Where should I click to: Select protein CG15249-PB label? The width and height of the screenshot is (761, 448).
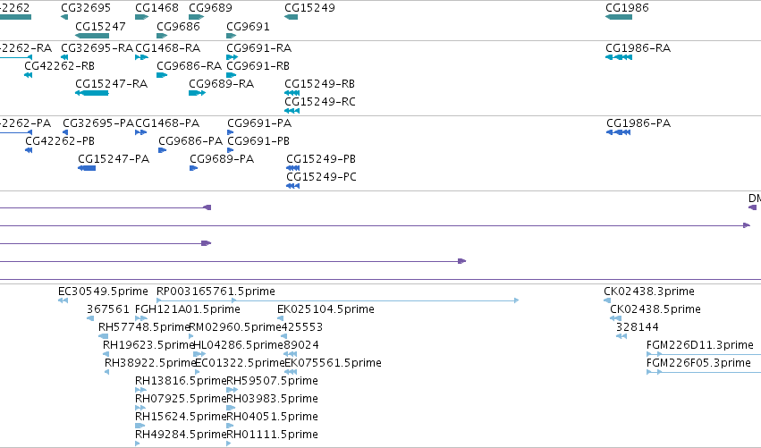pos(321,159)
